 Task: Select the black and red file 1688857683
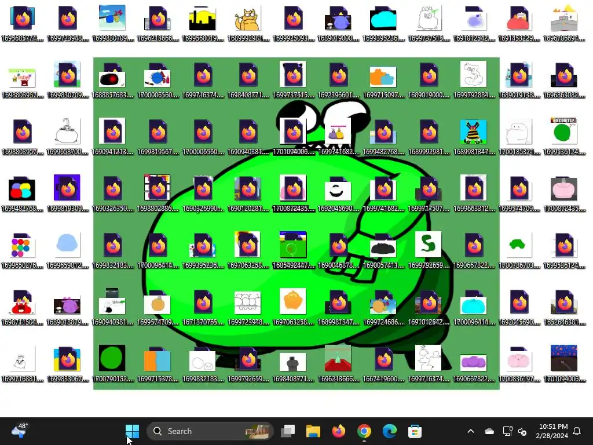coord(113,80)
